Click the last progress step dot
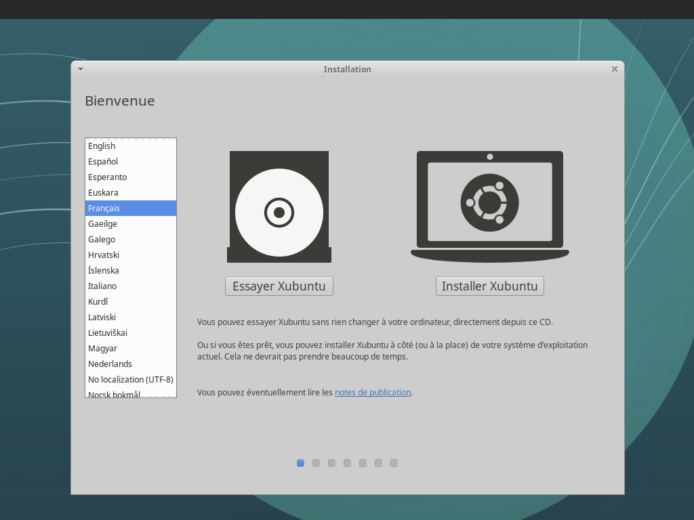 point(394,463)
